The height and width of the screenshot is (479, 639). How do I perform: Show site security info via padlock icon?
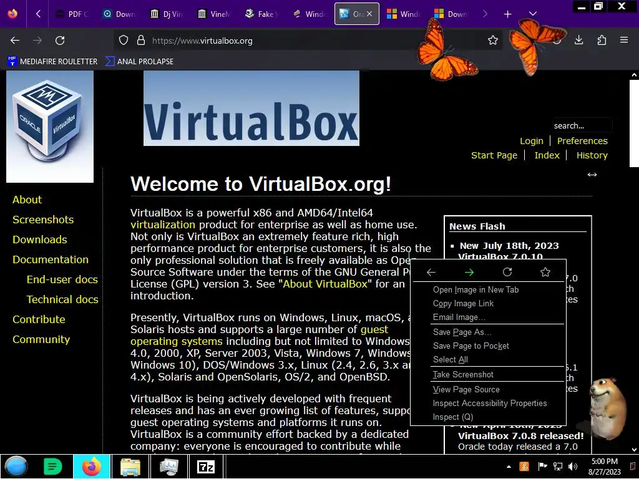(141, 41)
